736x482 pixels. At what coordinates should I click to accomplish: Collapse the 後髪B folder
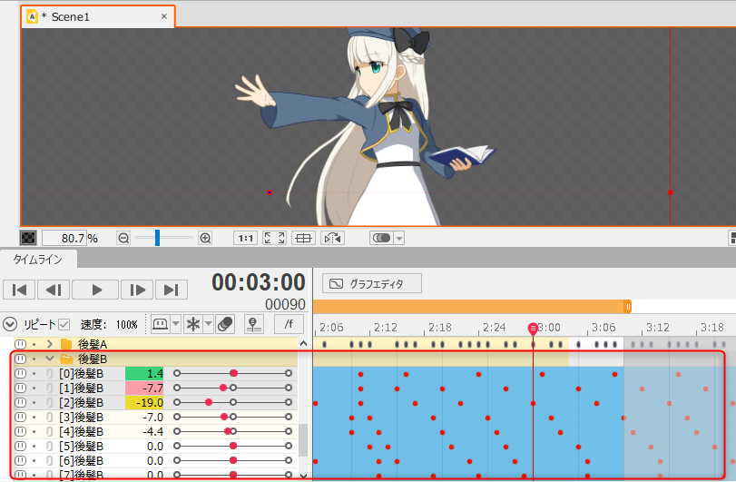50,359
